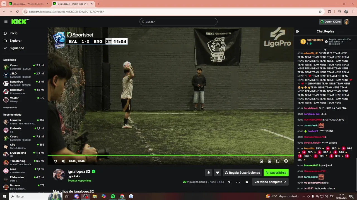357x200 pixels.
Task: Switch to first ignalopez32 browser tab
Action: pos(28,4)
